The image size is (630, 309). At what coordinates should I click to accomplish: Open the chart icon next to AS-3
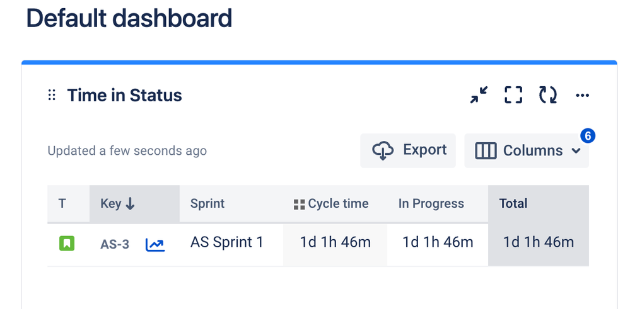(x=155, y=244)
